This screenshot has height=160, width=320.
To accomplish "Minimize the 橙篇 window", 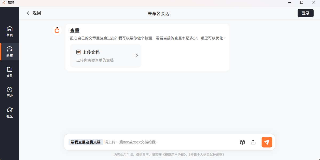I will click(290, 2).
